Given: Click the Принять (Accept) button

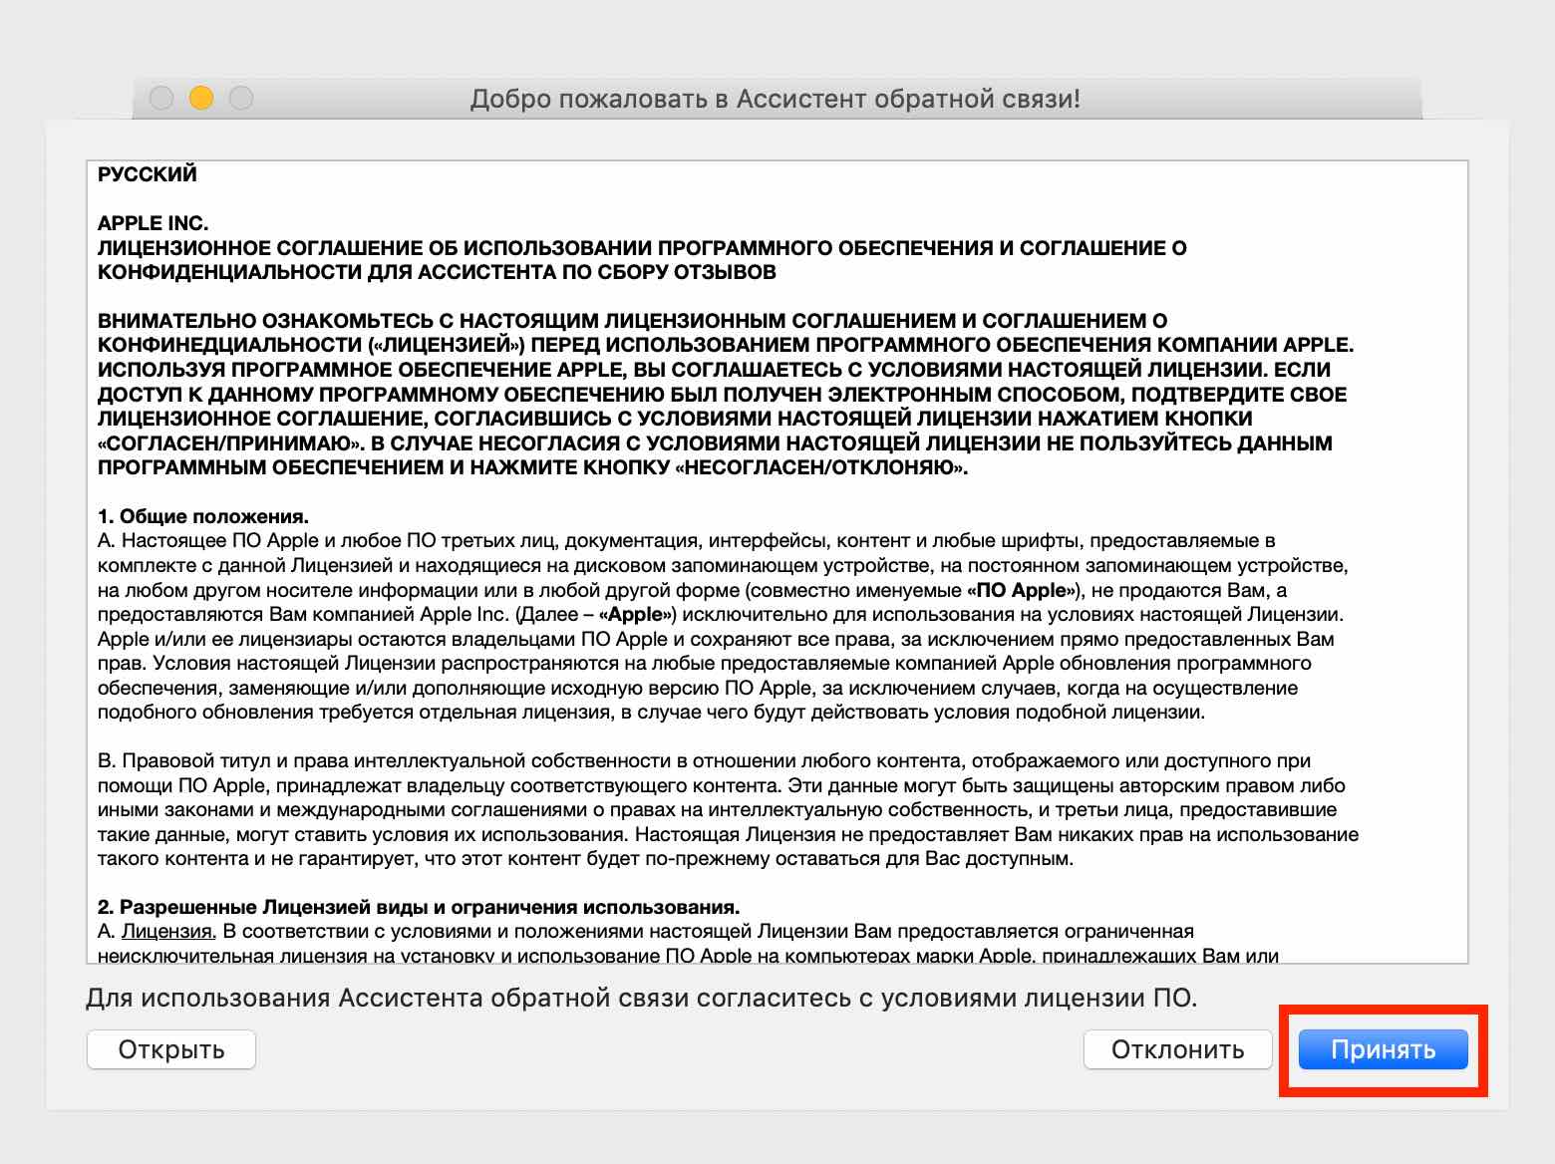Looking at the screenshot, I should coord(1383,1049).
